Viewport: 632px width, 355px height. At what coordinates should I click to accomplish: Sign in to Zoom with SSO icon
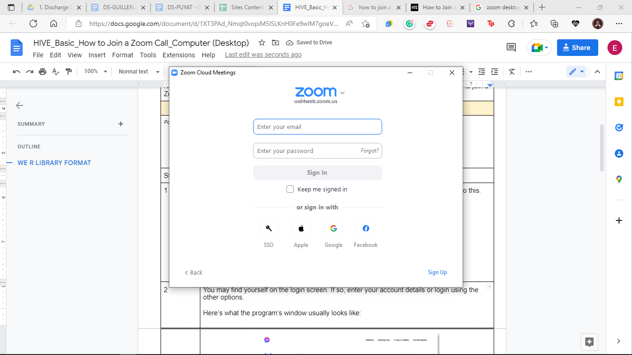click(x=269, y=228)
